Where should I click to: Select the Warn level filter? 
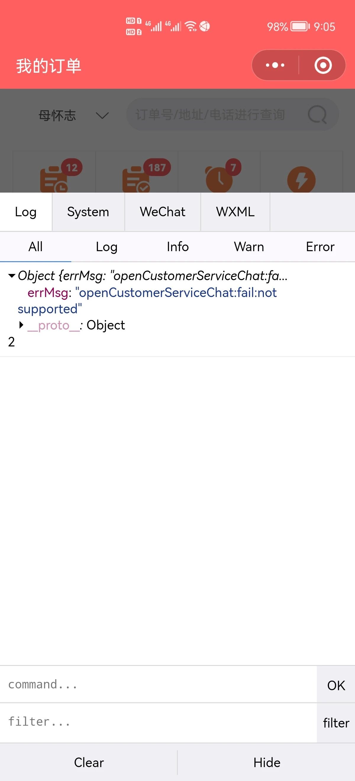pos(249,247)
